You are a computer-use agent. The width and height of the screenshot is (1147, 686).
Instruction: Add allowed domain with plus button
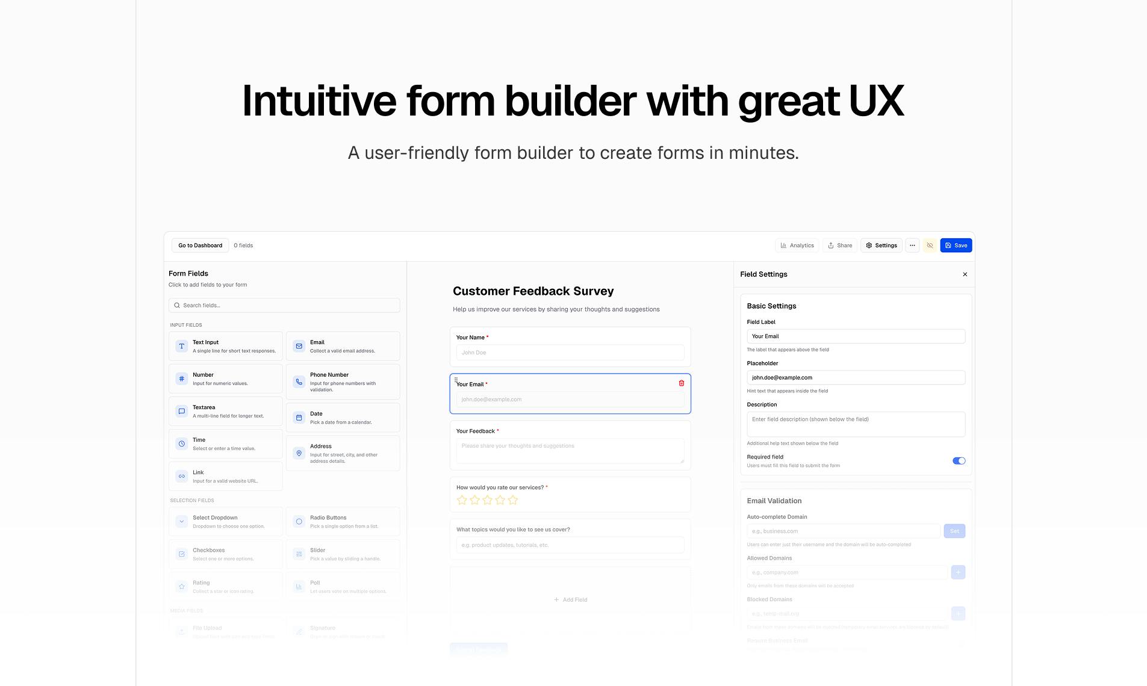coord(958,572)
